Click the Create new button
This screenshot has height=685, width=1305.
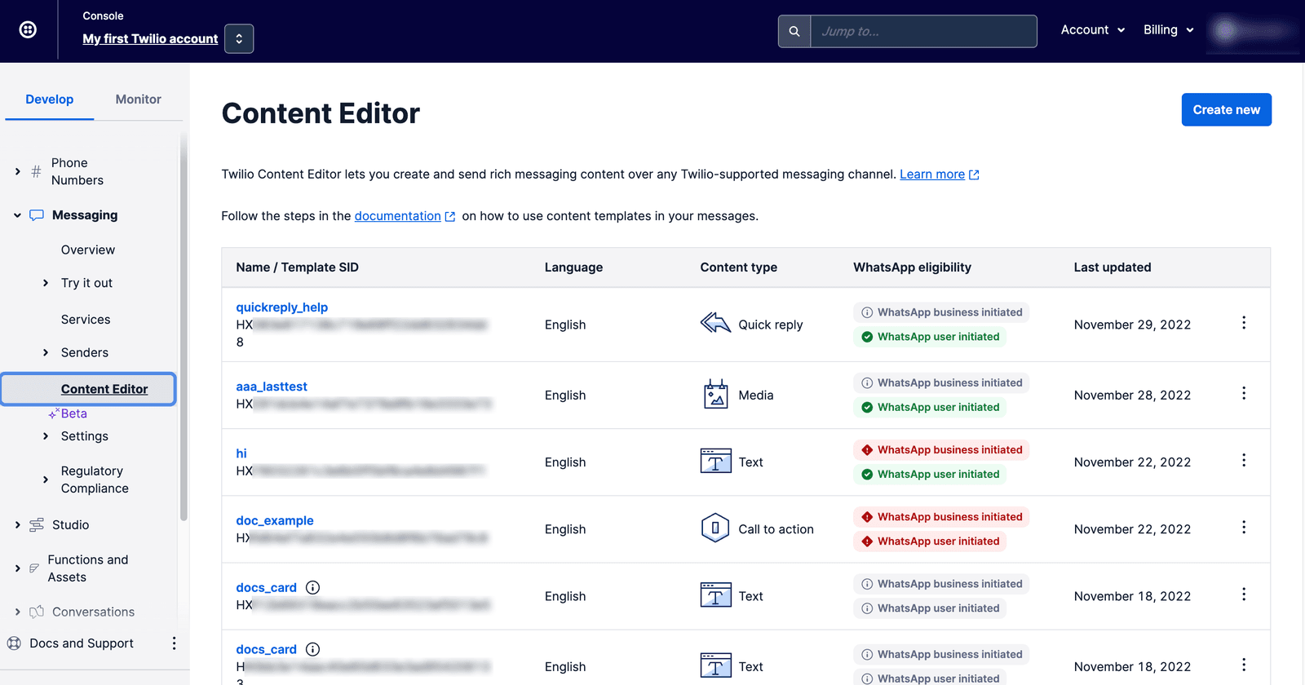click(1226, 110)
